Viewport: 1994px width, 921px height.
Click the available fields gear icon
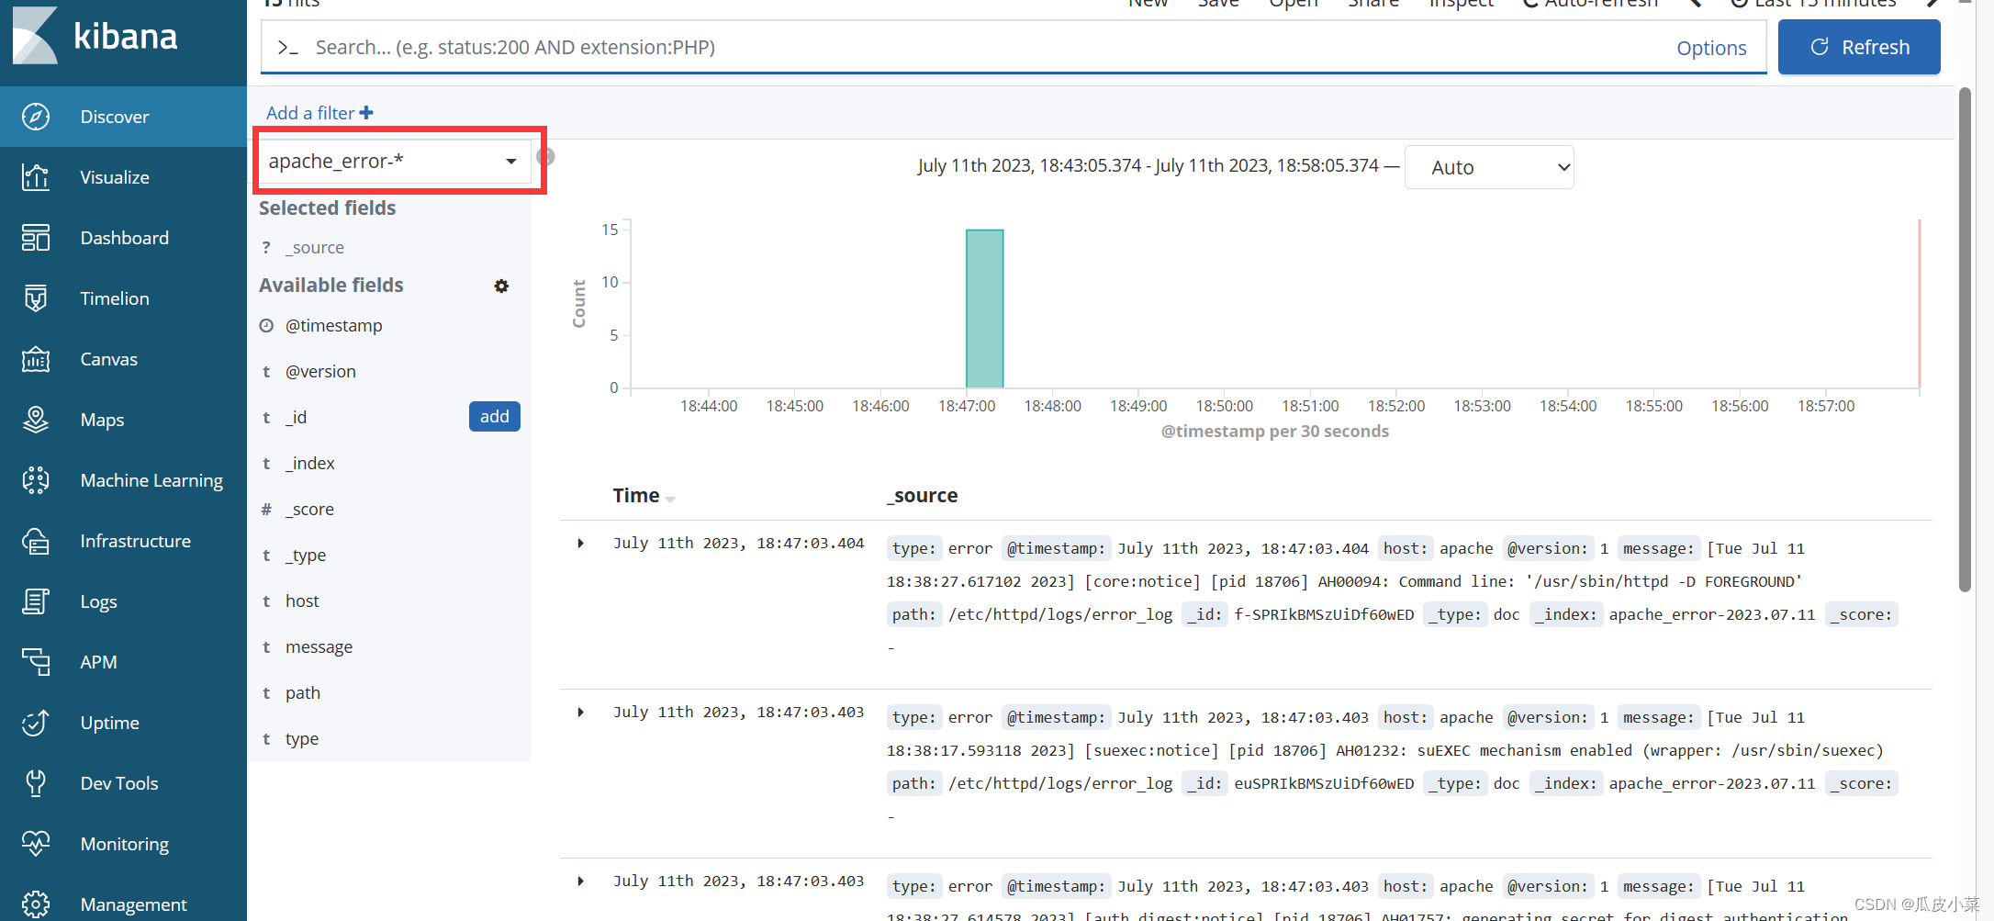click(501, 286)
